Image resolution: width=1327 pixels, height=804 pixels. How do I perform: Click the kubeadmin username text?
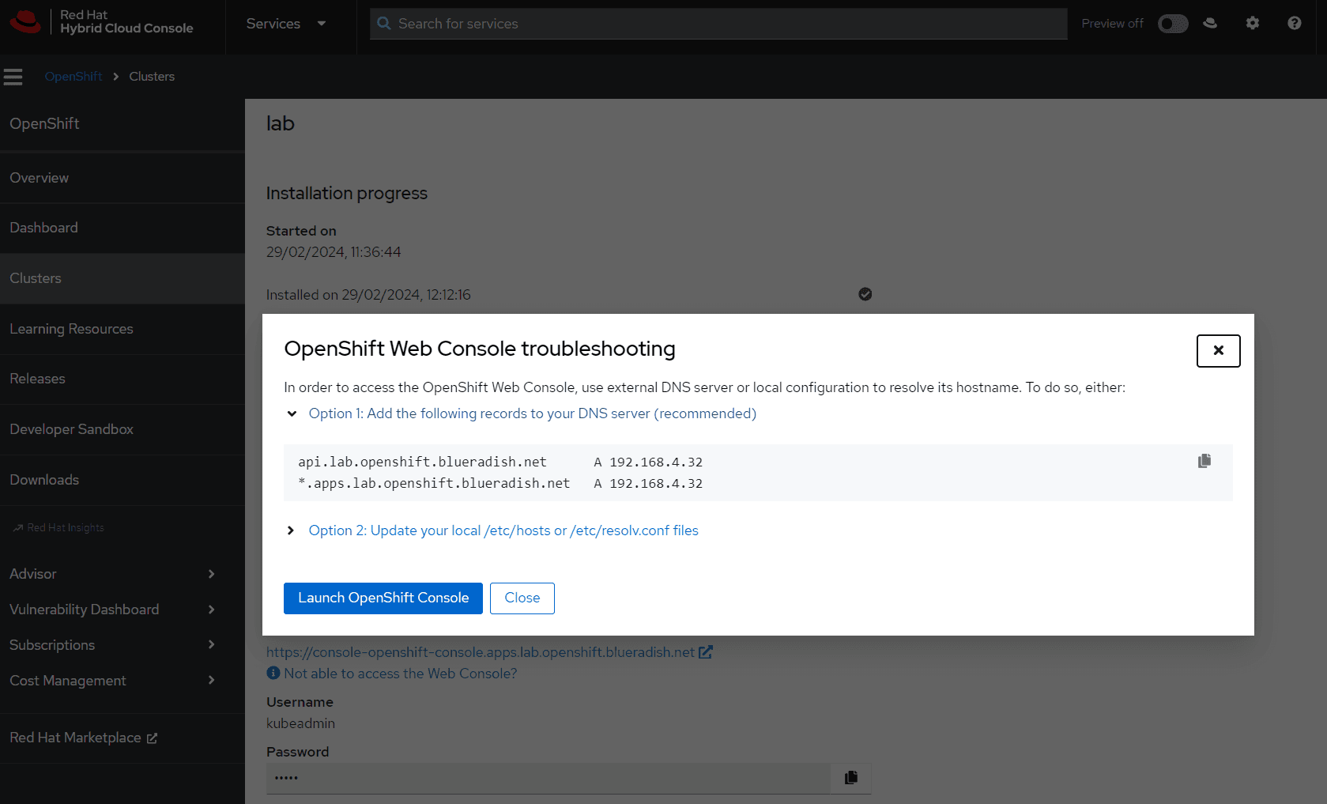pos(300,723)
